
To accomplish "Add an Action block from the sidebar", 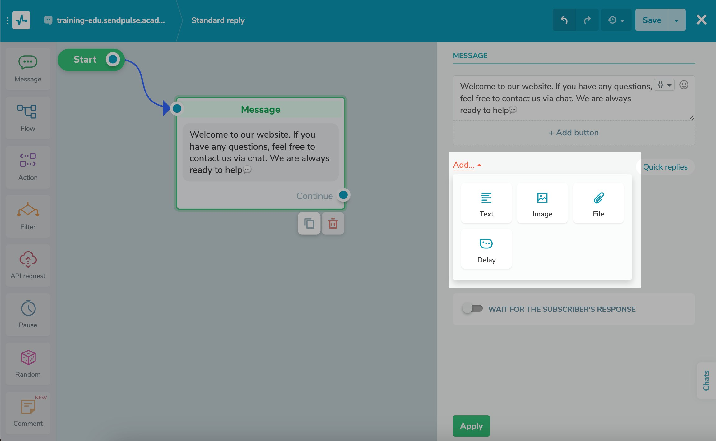I will coord(28,167).
